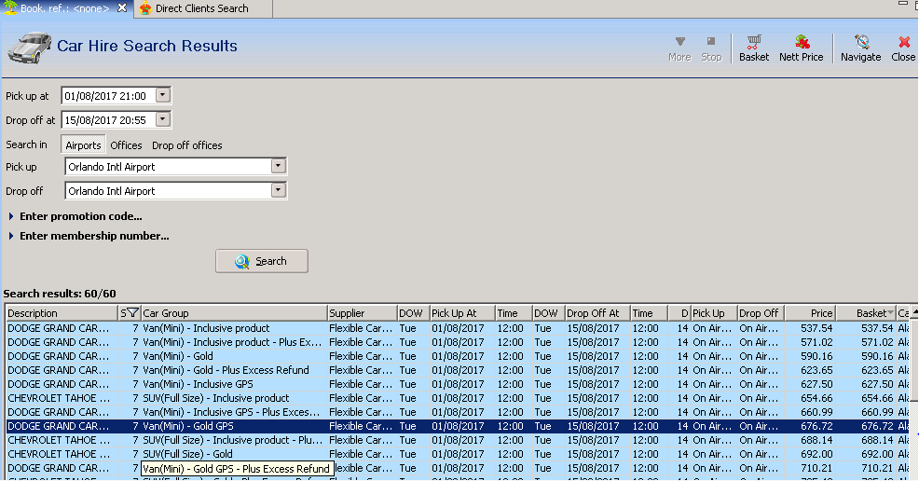Viewport: 919px width, 481px height.
Task: Select the Drop off offices option
Action: point(186,145)
